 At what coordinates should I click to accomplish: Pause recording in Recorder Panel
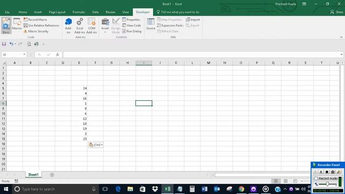click(x=321, y=172)
